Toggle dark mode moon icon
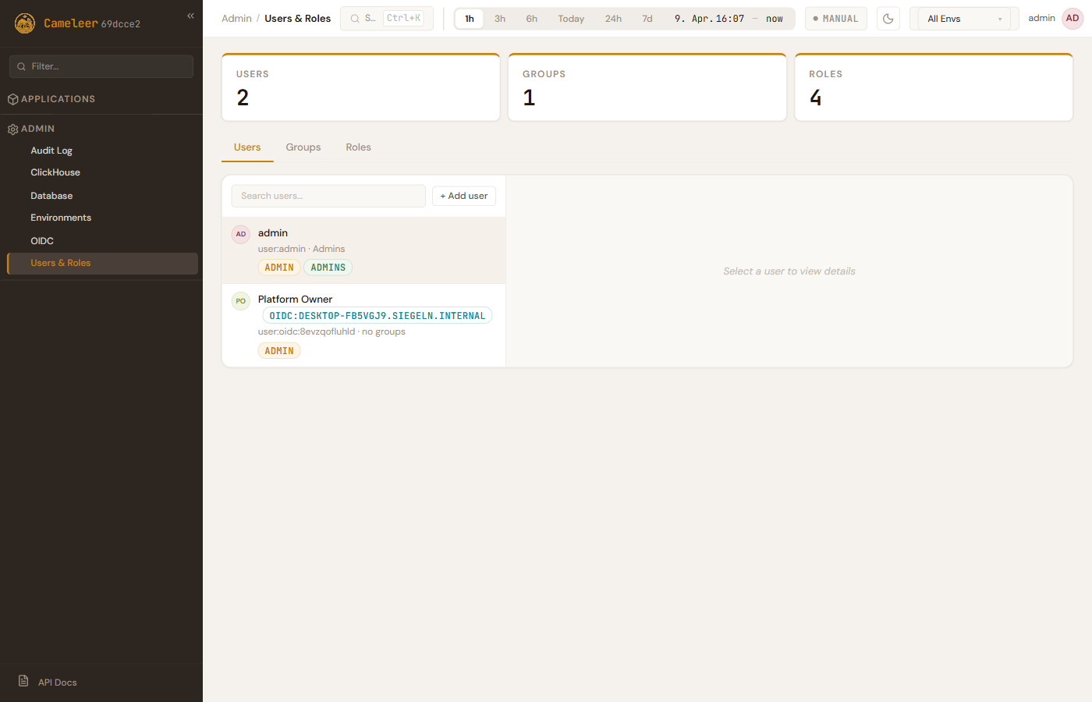The image size is (1092, 702). [888, 19]
